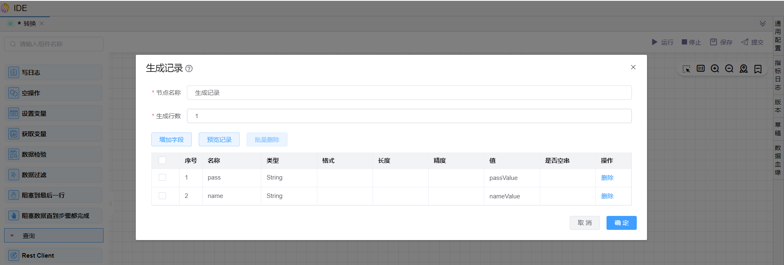
Task: Click the 1:1 actual size icon
Action: tap(701, 69)
